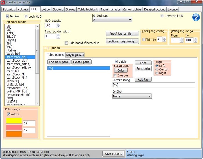Open the Font color button
203x159 pixels.
[143, 69]
